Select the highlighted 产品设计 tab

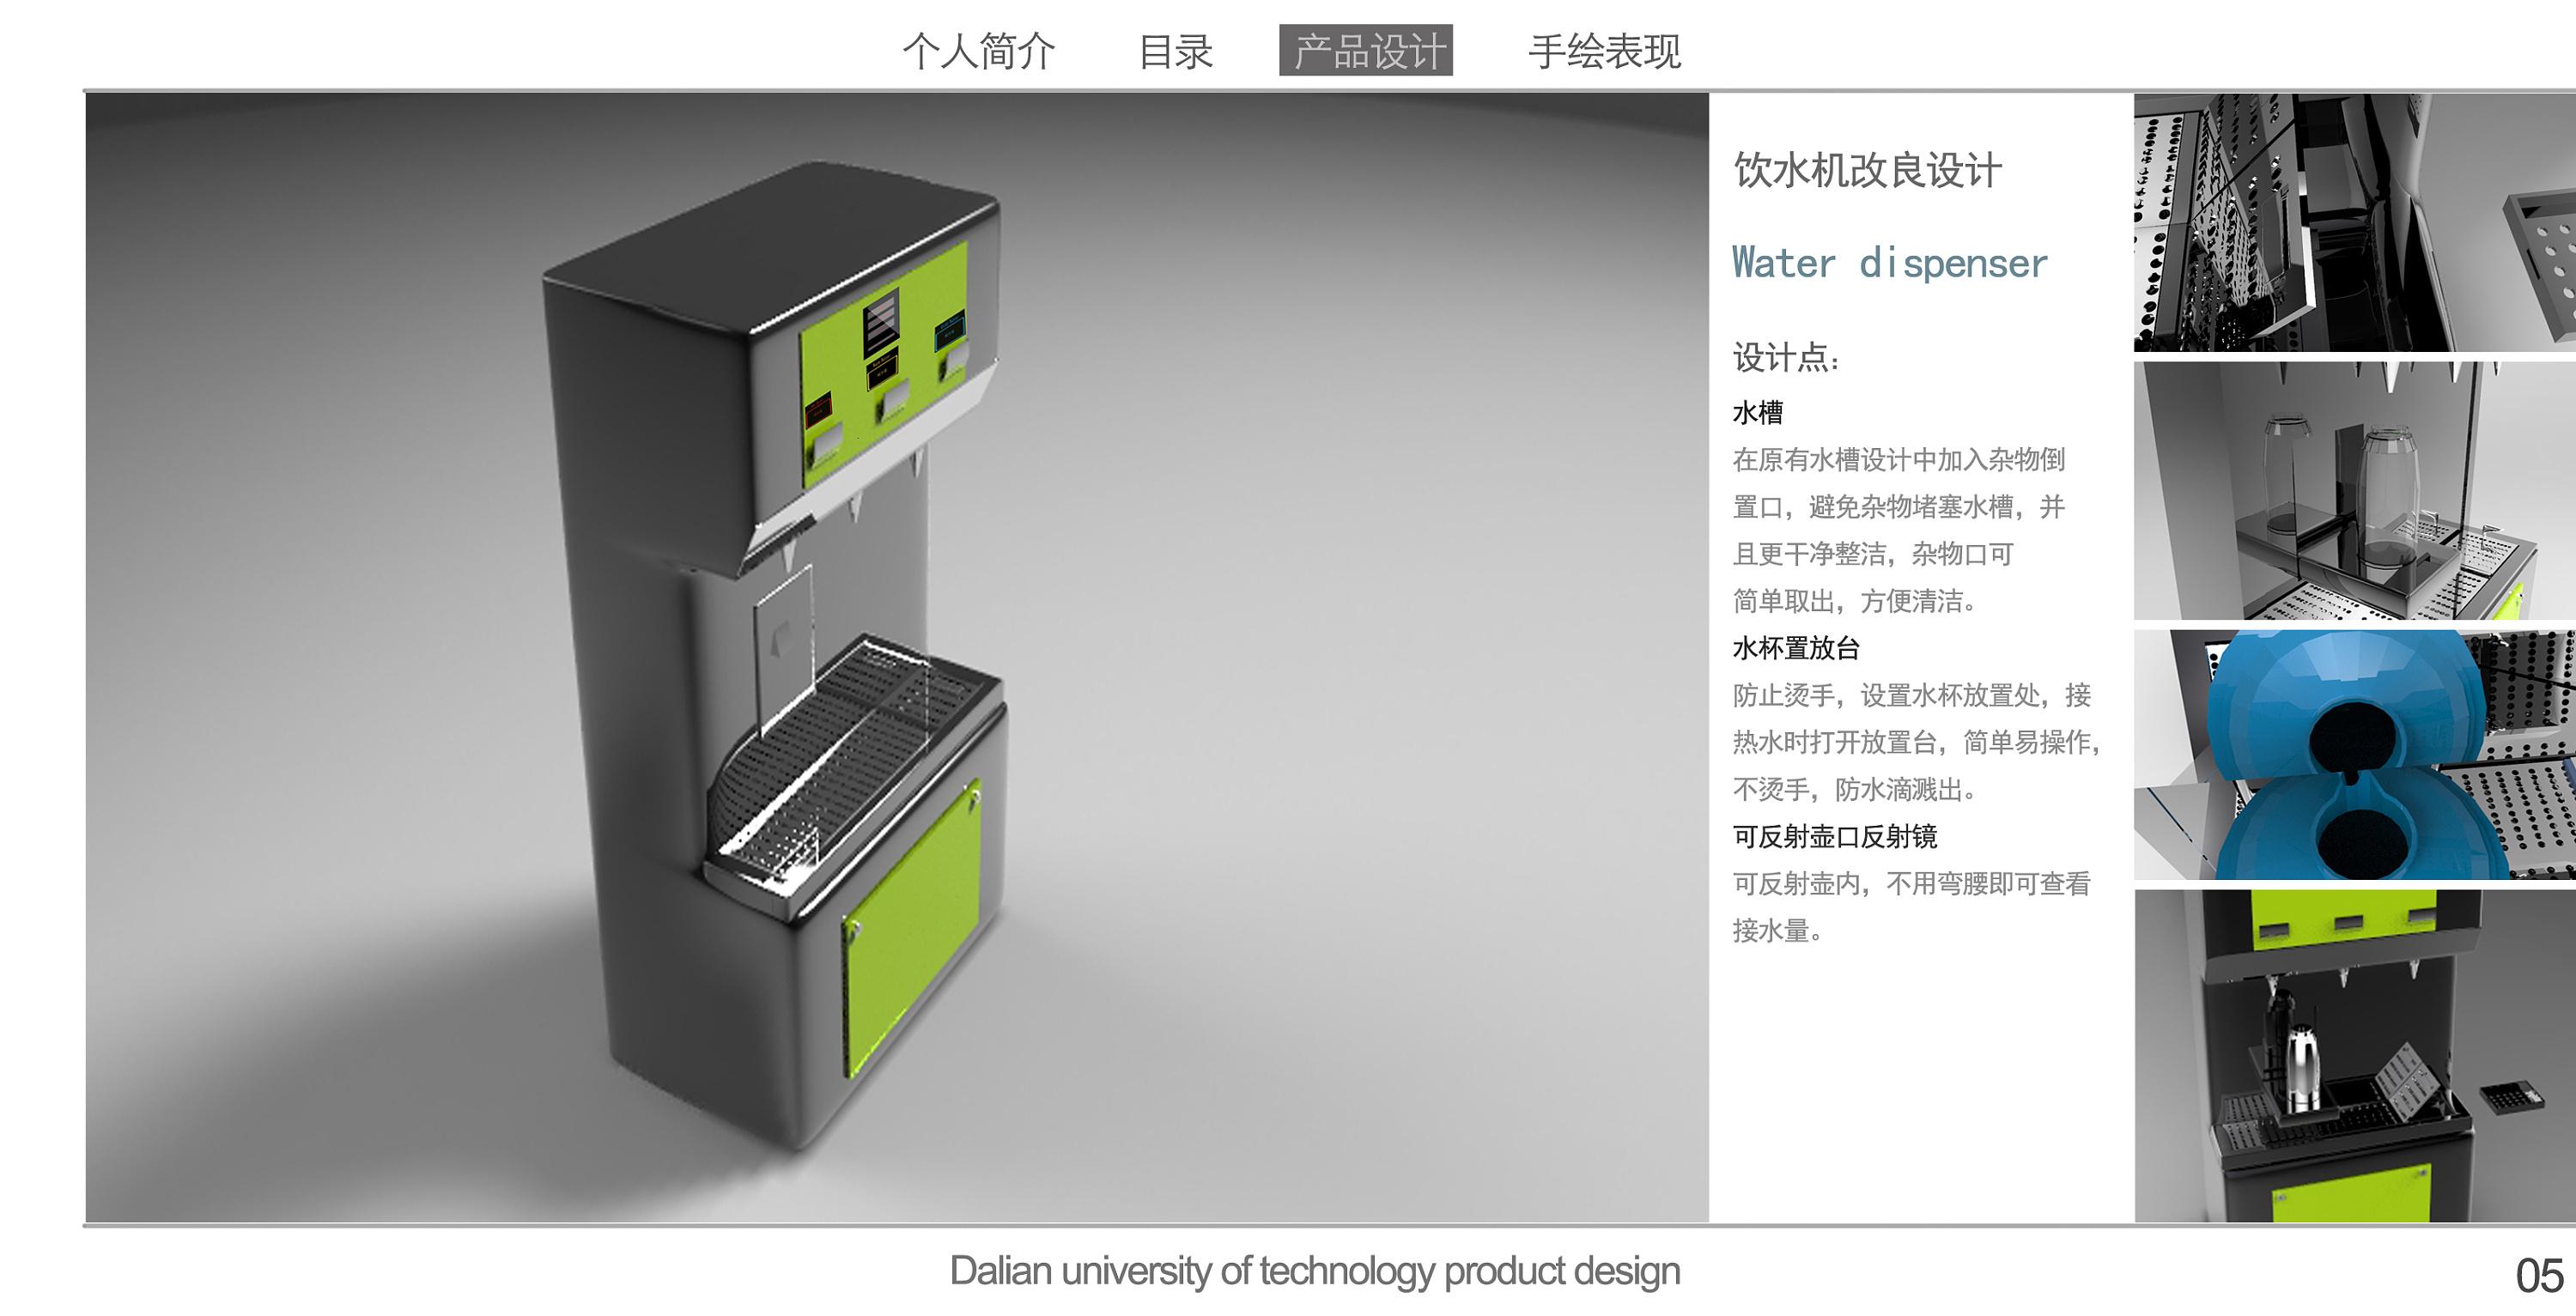click(x=1366, y=50)
